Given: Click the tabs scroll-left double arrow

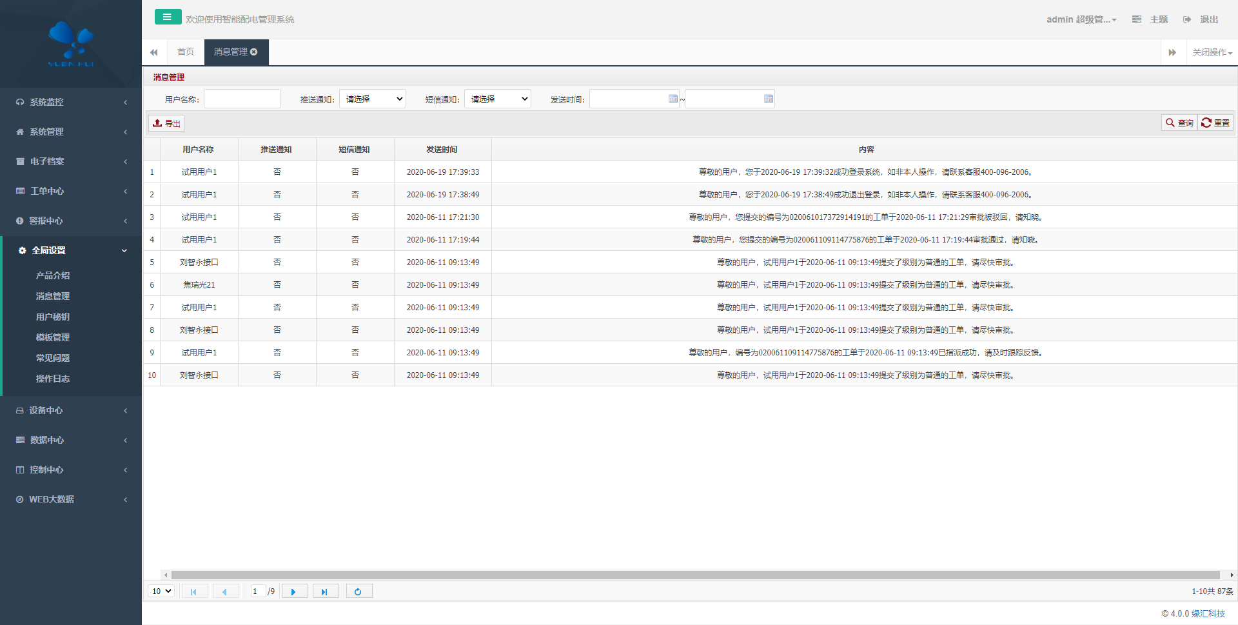Looking at the screenshot, I should (x=154, y=52).
